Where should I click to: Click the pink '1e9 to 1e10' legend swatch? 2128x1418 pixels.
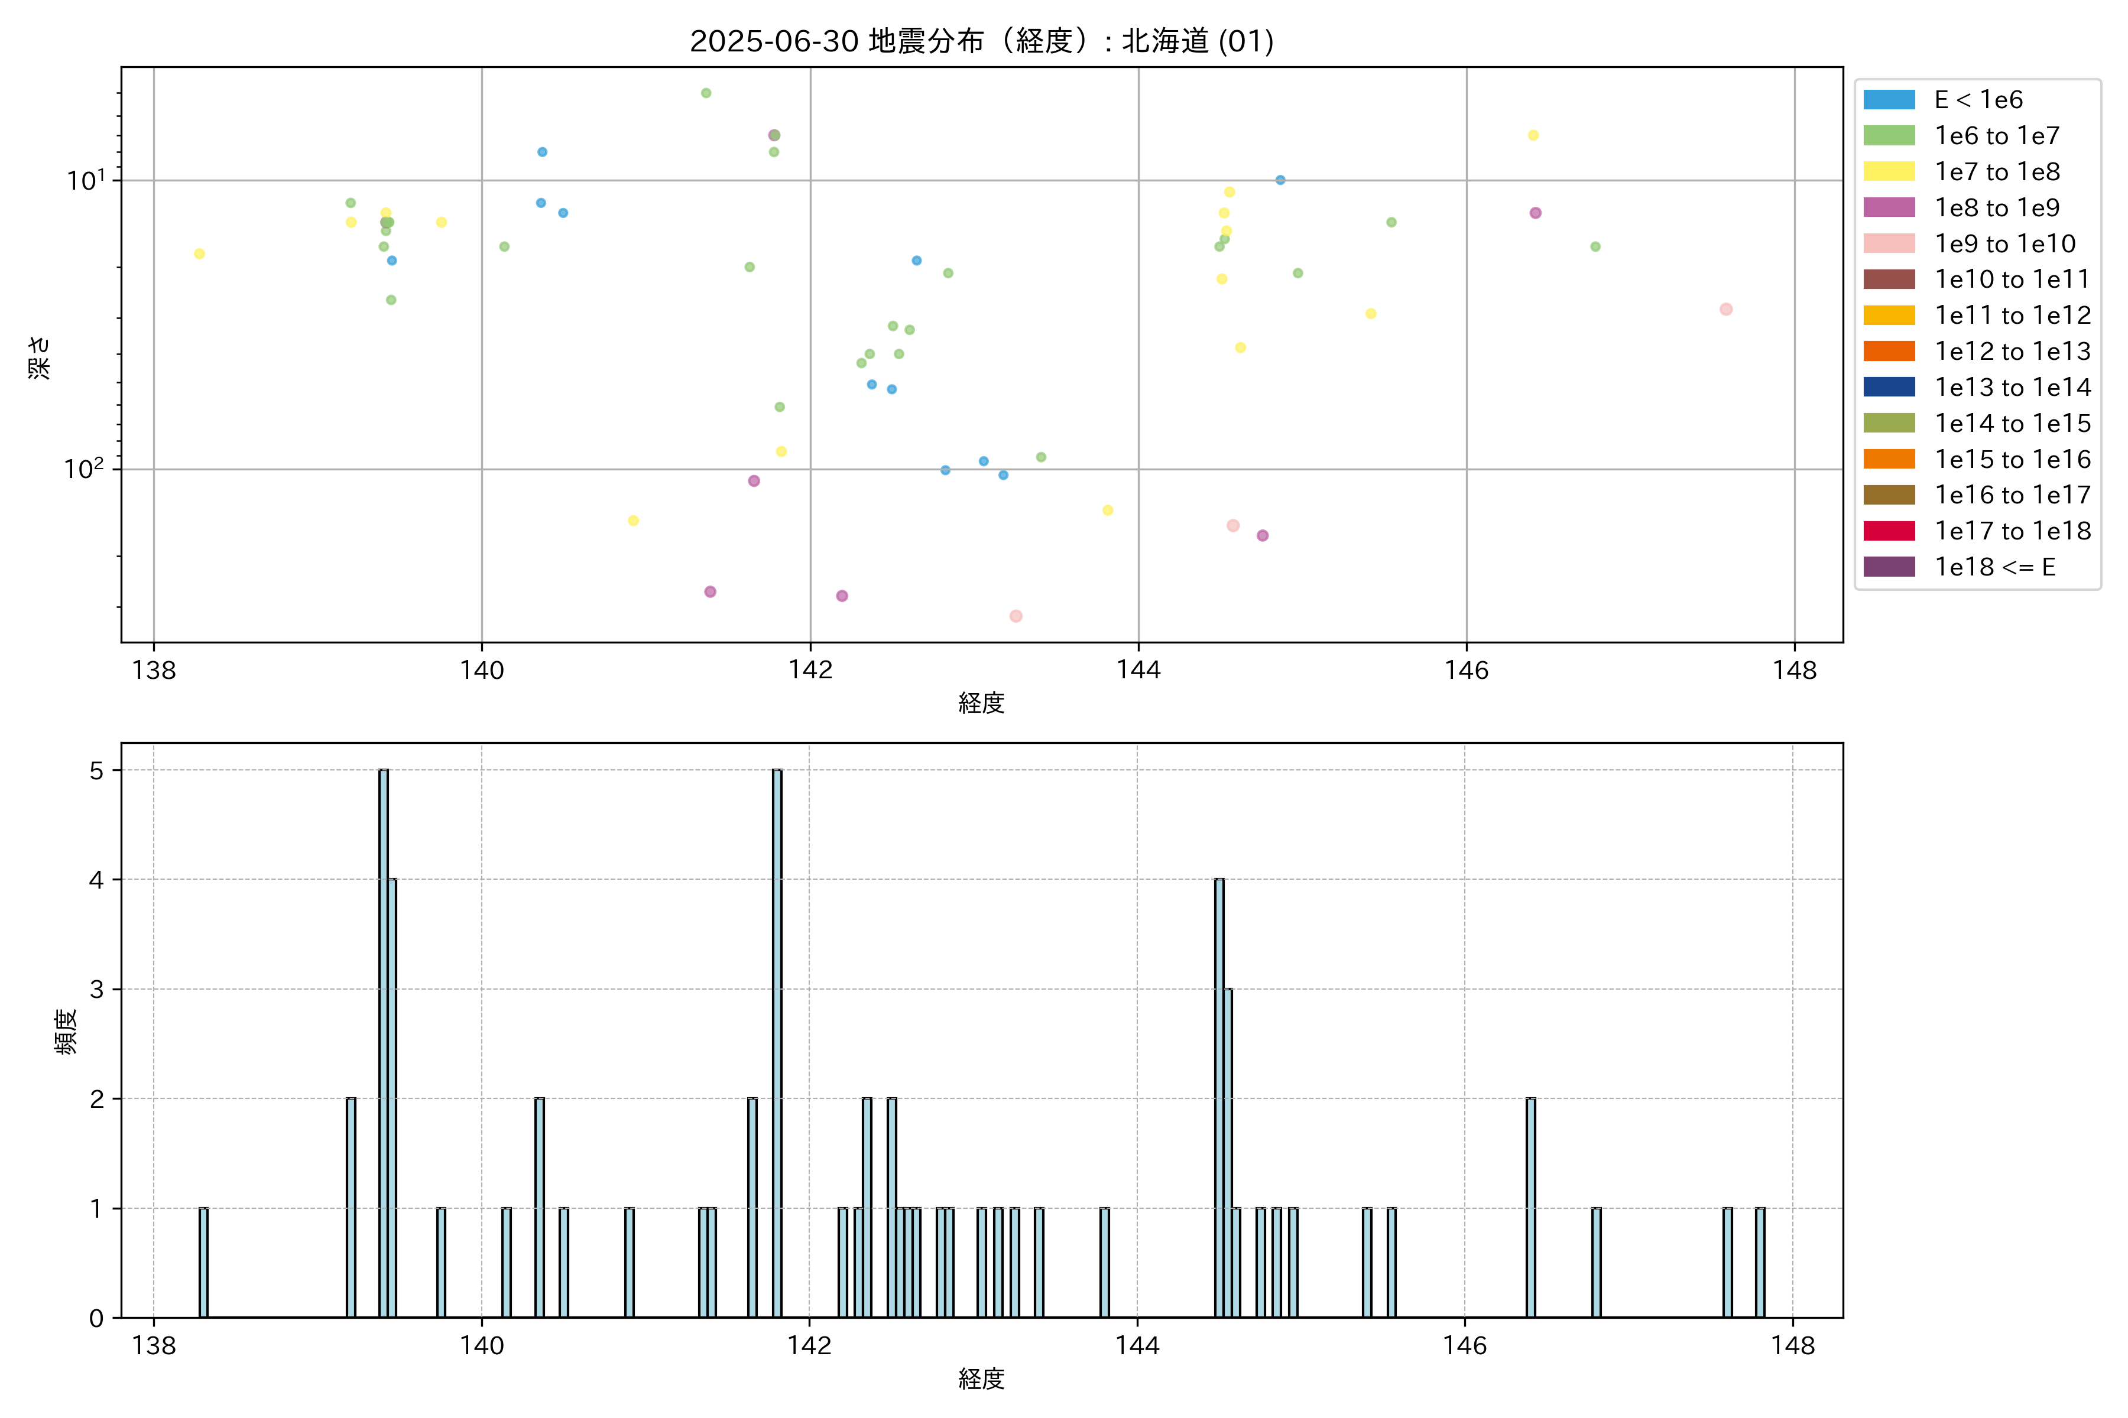(x=1888, y=243)
